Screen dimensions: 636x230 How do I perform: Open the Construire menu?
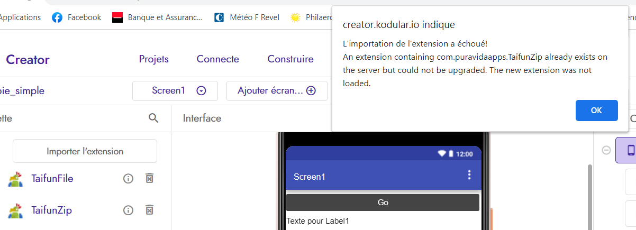click(290, 59)
